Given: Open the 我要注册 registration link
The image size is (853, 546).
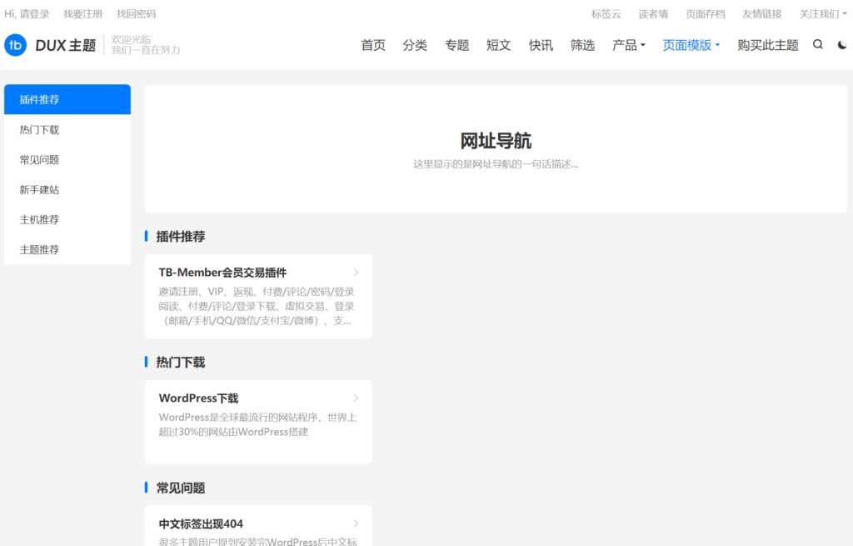Looking at the screenshot, I should pyautogui.click(x=82, y=14).
